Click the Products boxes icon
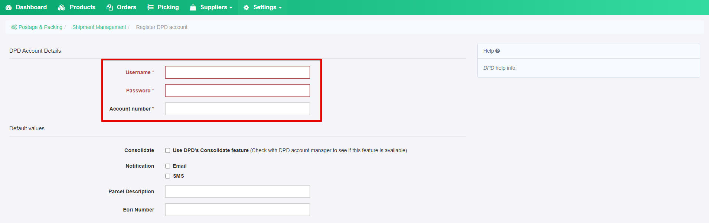 (x=62, y=7)
